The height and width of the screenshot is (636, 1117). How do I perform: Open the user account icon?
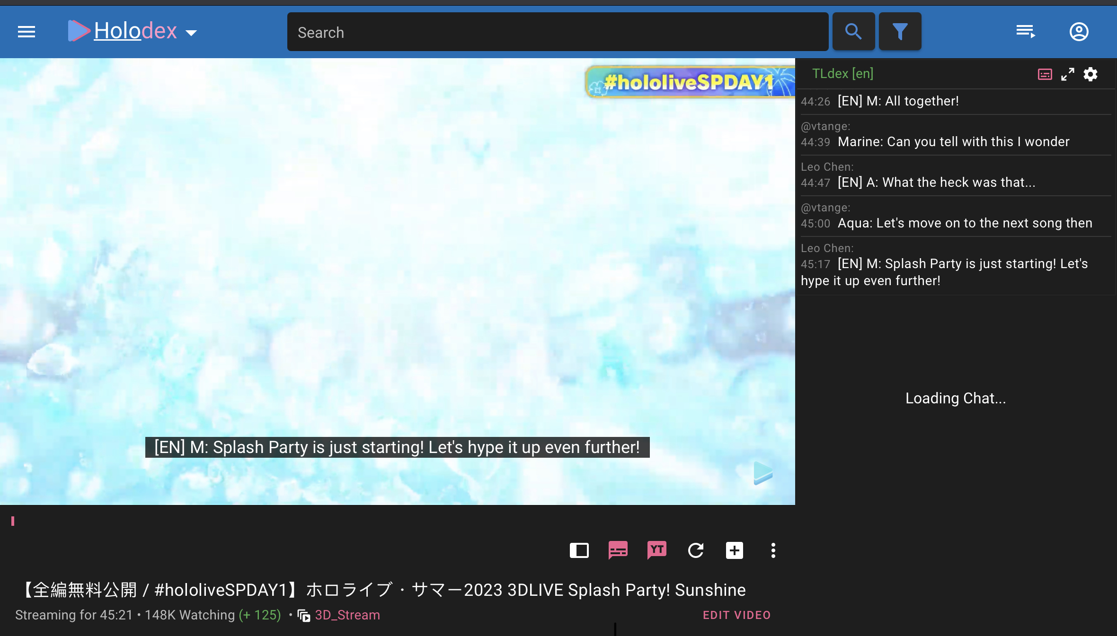click(x=1079, y=32)
